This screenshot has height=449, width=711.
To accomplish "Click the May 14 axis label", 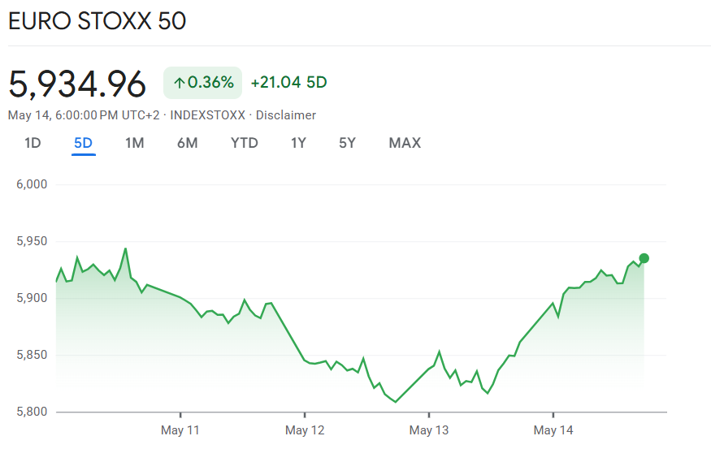I will pyautogui.click(x=553, y=430).
